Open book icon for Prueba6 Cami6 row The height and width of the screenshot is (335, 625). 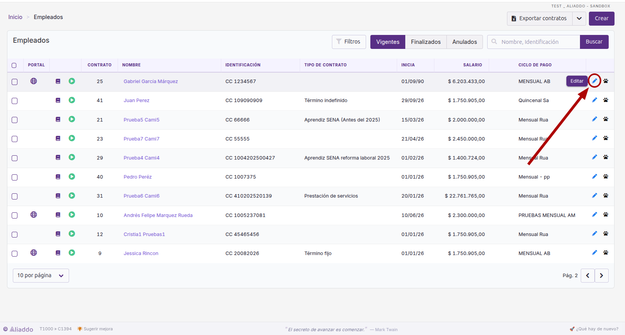[x=58, y=196]
